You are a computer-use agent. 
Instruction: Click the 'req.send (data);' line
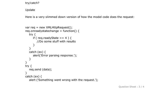click(40, 69)
